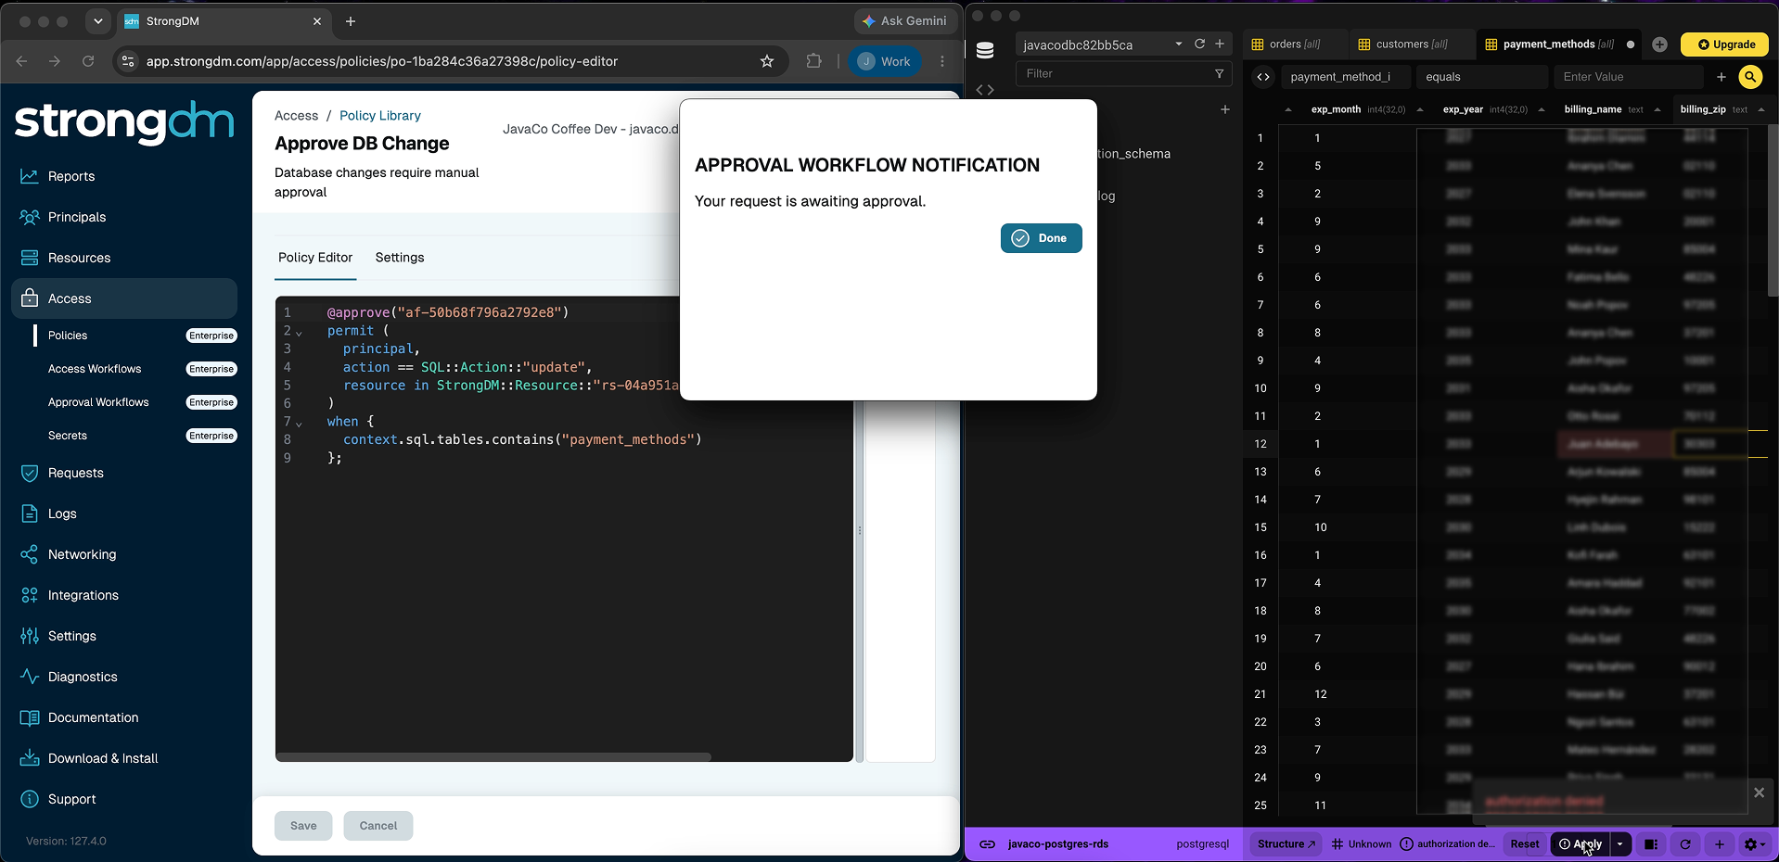The width and height of the screenshot is (1779, 862).
Task: Open the Apply options dropdown arrow
Action: [x=1620, y=844]
